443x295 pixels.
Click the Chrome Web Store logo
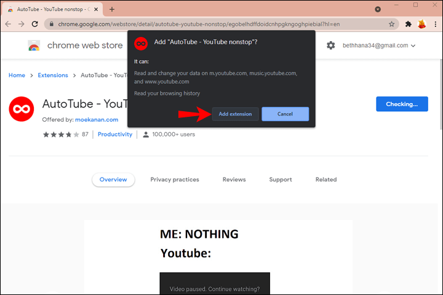(x=34, y=46)
